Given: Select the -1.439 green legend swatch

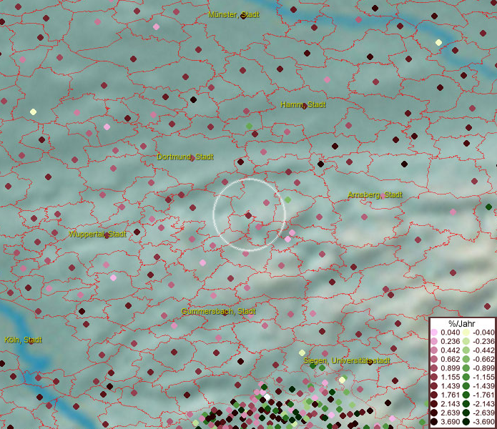Looking at the screenshot, I should (466, 386).
